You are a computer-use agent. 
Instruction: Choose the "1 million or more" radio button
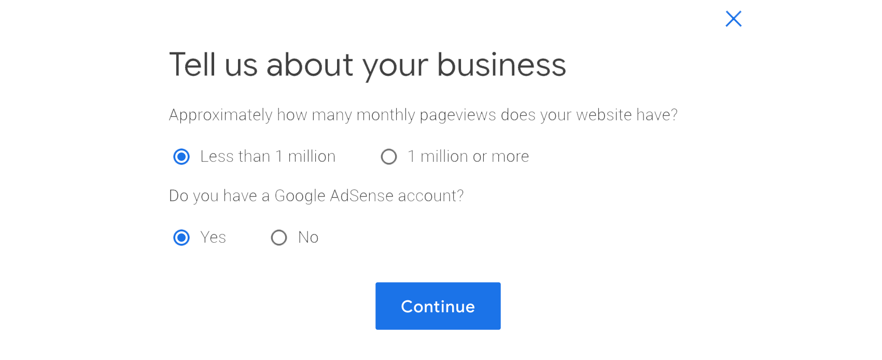click(389, 157)
